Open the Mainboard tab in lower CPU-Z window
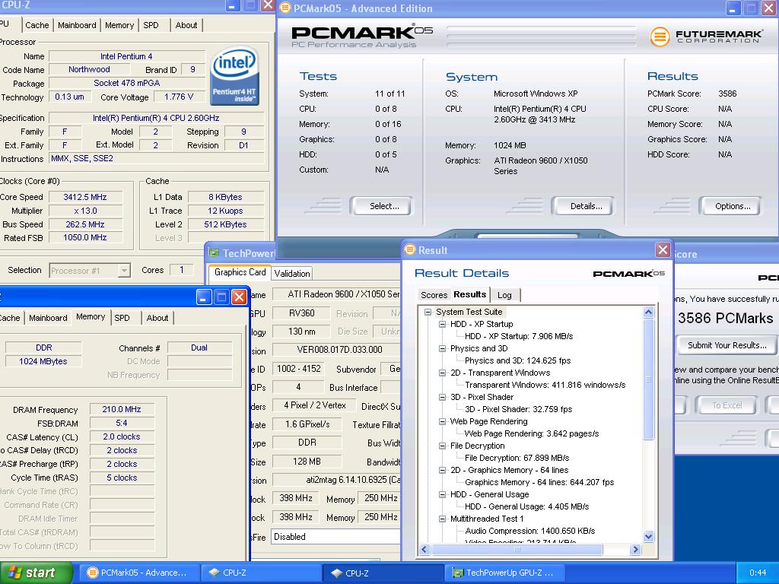The width and height of the screenshot is (779, 584). (48, 318)
